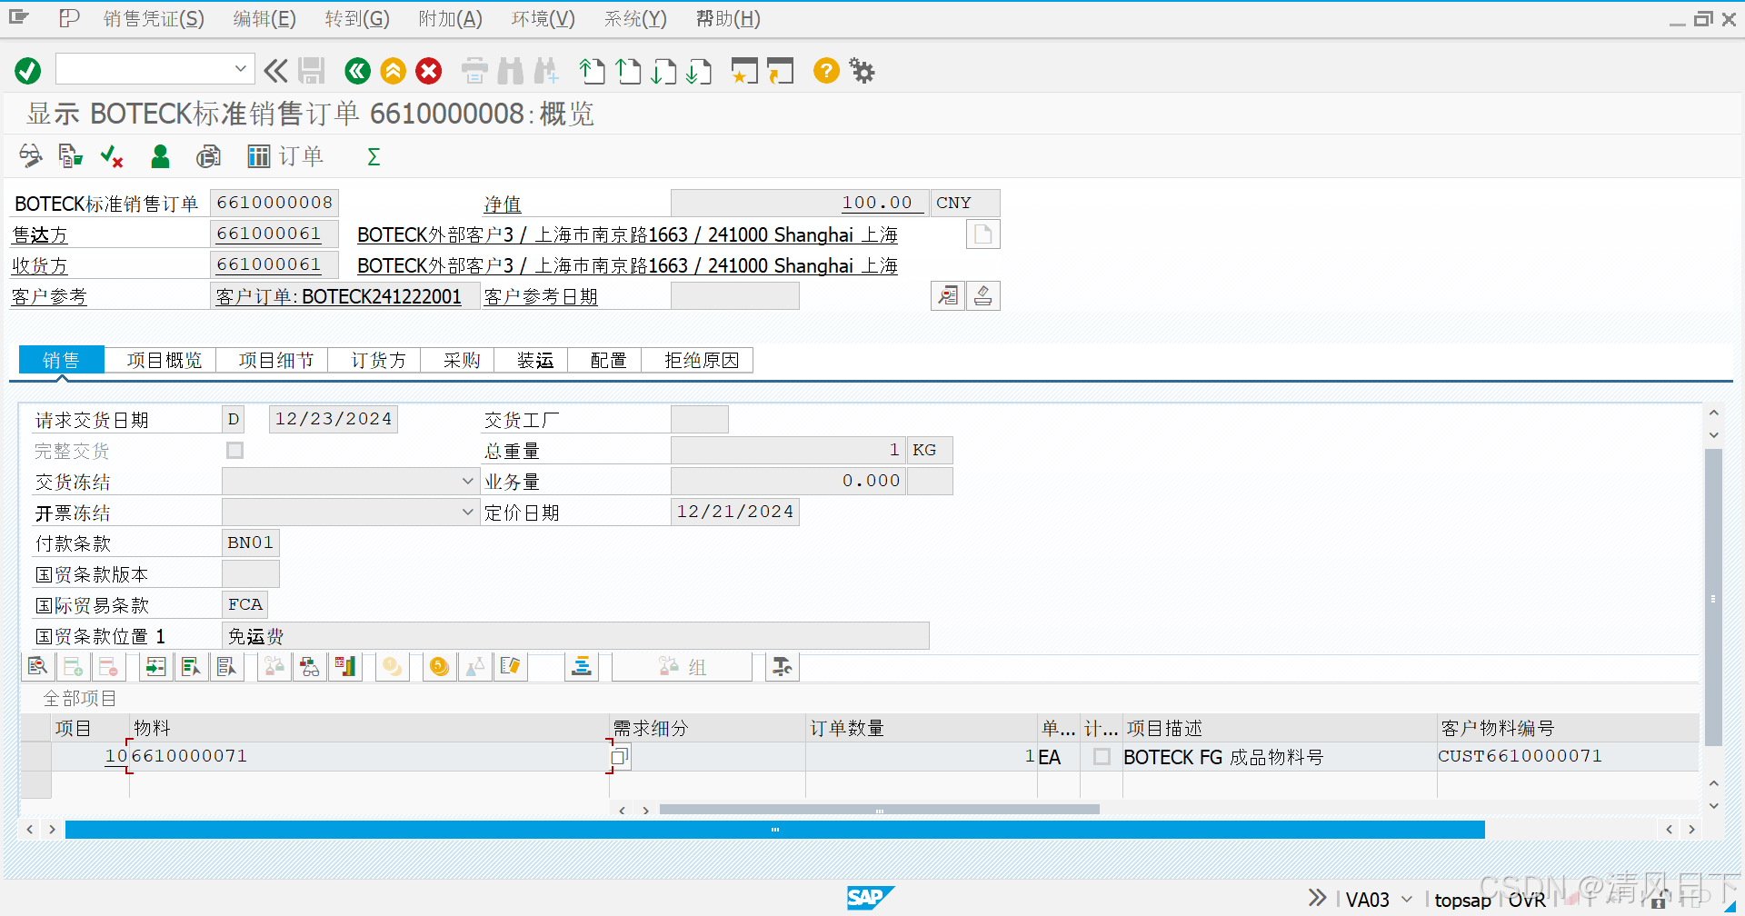Open the 编辑(E) menu
The height and width of the screenshot is (916, 1745).
point(264,19)
